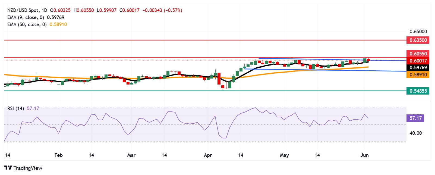The image size is (435, 175).
Task: Select the May marker on time axis
Action: (284, 155)
